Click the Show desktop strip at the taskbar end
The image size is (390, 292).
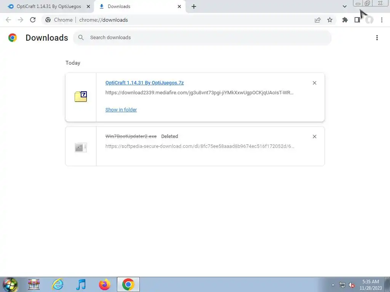387,284
